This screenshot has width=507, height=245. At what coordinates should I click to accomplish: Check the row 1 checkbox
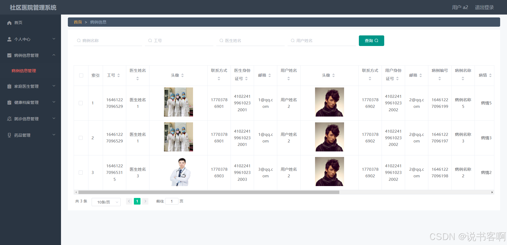click(x=81, y=103)
